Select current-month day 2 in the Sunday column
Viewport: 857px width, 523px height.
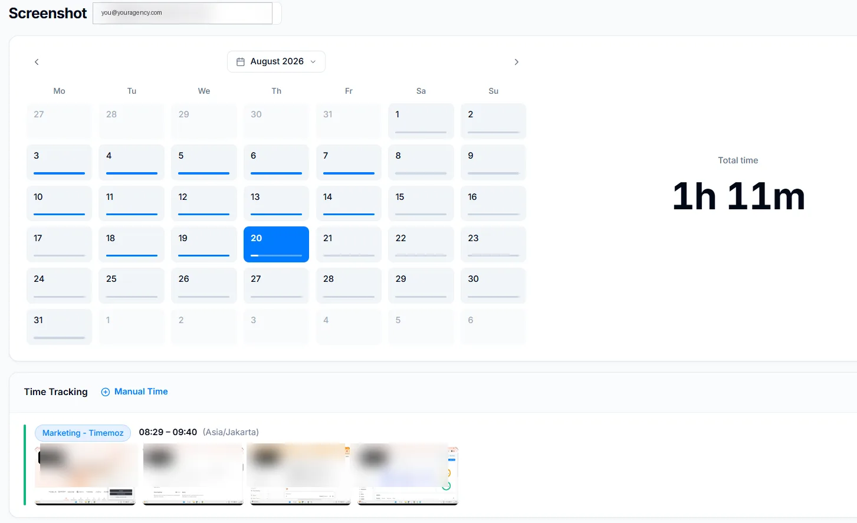[493, 121]
